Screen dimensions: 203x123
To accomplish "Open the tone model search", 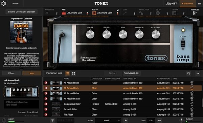I will 189,73.
